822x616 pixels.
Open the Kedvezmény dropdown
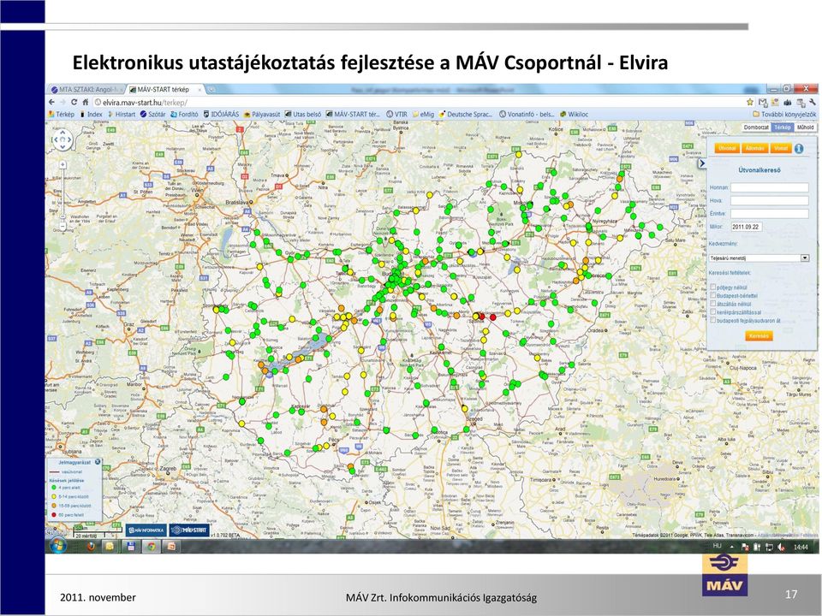(x=759, y=258)
